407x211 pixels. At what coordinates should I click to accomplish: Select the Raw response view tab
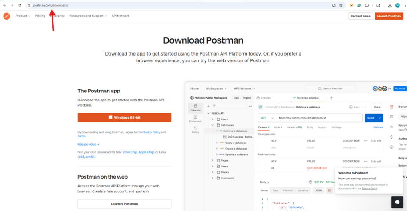point(275,191)
